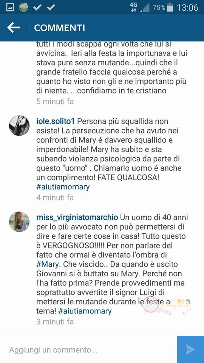Tap the 13:06 clock in the status bar
The image size is (204, 363).
(x=188, y=8)
